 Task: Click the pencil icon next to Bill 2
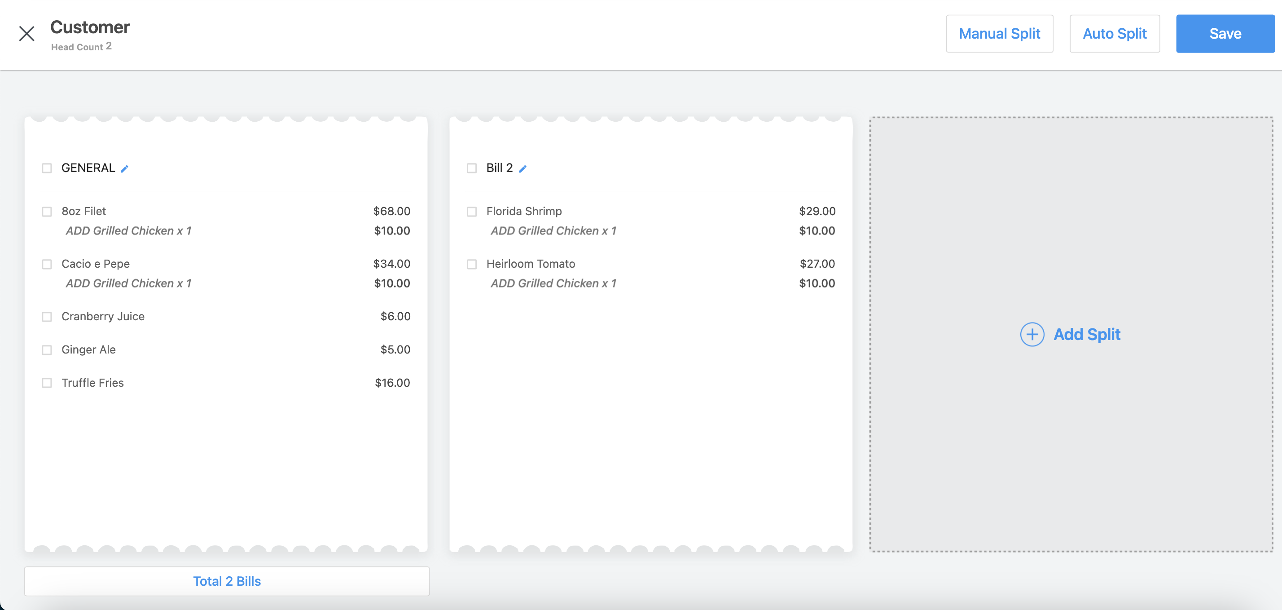pos(522,169)
